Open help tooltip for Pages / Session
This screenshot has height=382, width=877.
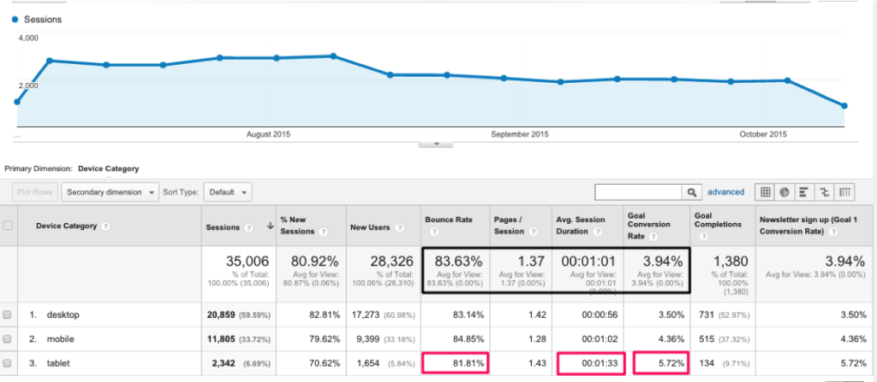pyautogui.click(x=532, y=232)
